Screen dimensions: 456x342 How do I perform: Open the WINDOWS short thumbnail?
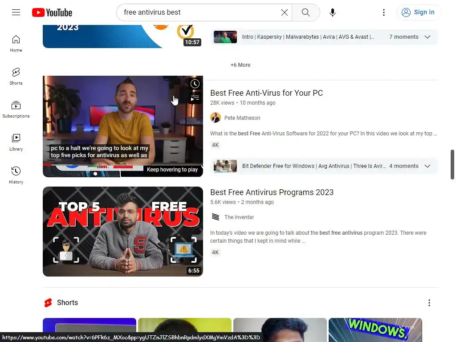(x=375, y=330)
